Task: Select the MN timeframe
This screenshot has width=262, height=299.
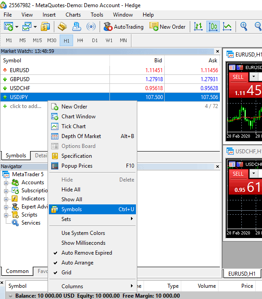Action: pyautogui.click(x=123, y=40)
